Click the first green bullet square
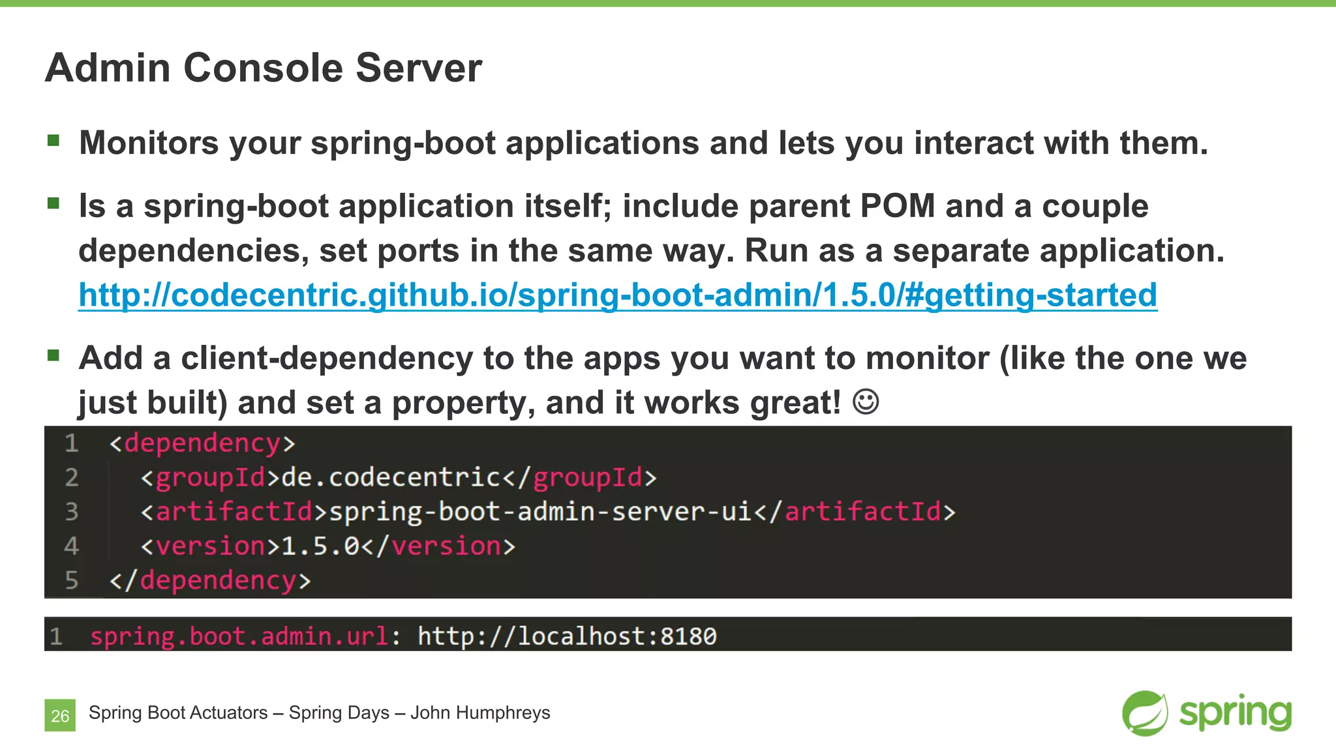The image size is (1336, 751). coord(53,140)
